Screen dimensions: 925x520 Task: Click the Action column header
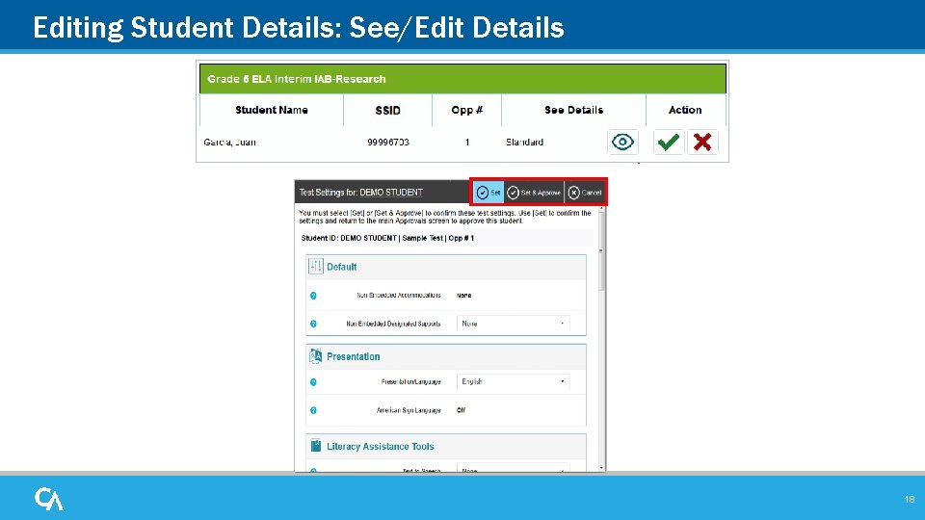(x=685, y=110)
